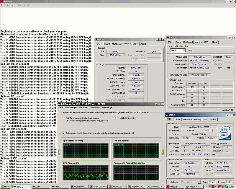Open the Options menu in Prime95
The height and width of the screenshot is (189, 236).
click(22, 5)
